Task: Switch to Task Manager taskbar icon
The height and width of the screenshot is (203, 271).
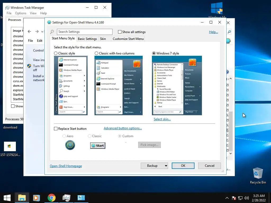Action: (x=66, y=198)
